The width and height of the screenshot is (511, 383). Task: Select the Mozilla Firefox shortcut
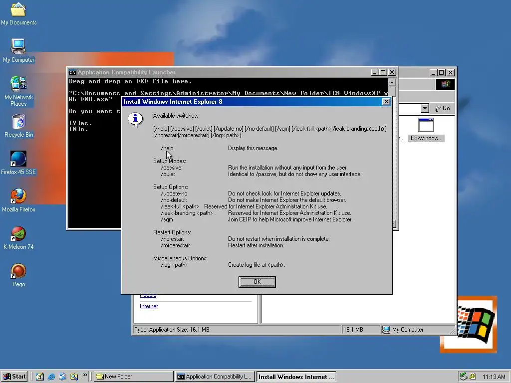pos(18,200)
